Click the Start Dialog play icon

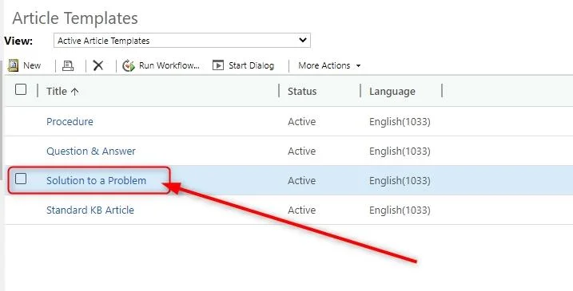coord(218,65)
